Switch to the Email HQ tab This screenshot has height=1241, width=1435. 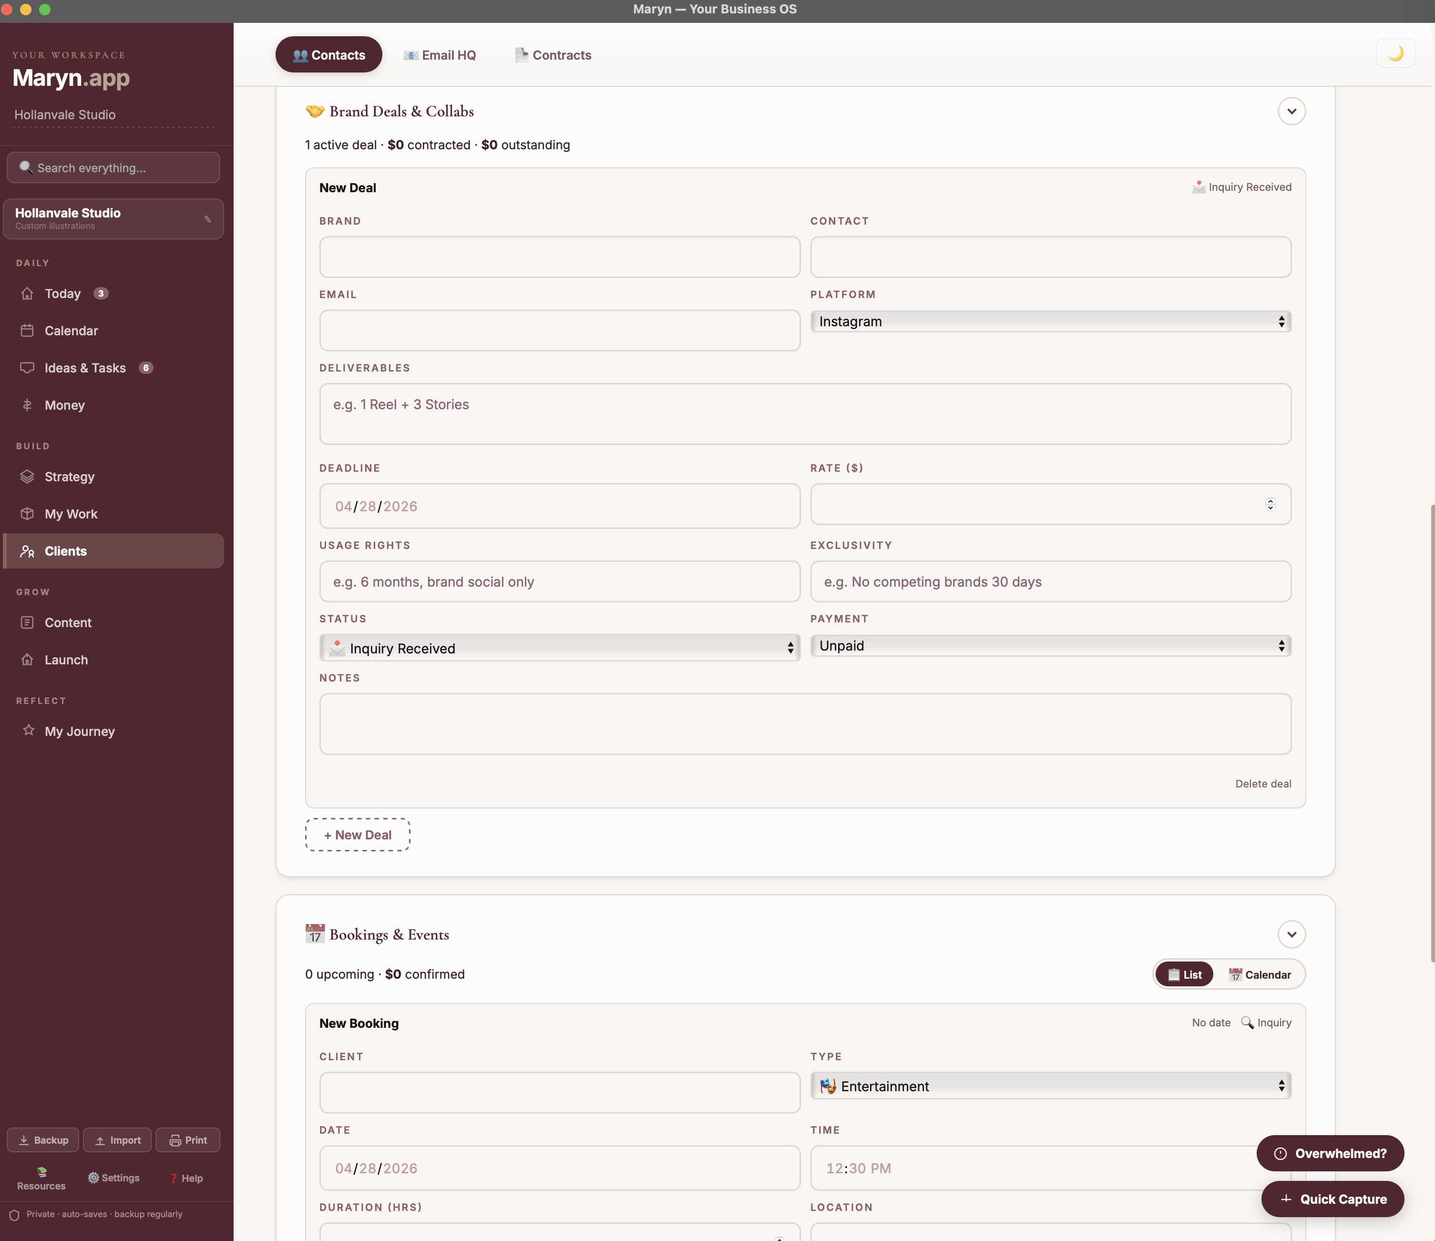pos(440,55)
